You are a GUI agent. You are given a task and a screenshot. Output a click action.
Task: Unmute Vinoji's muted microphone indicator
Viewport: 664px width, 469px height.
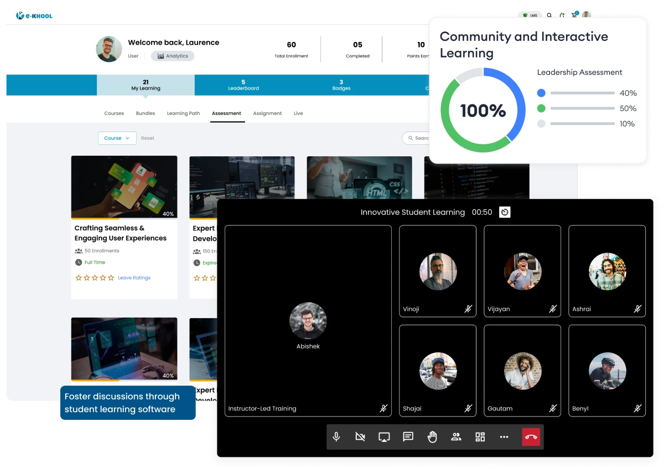pos(468,309)
